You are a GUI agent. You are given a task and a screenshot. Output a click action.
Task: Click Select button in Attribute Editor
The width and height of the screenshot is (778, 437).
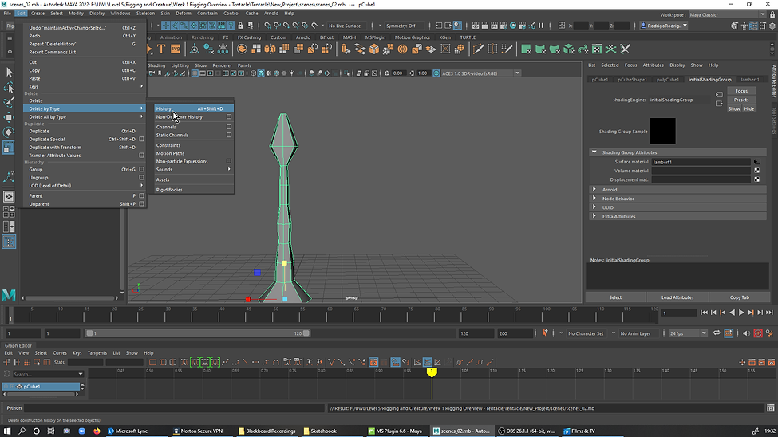click(615, 297)
